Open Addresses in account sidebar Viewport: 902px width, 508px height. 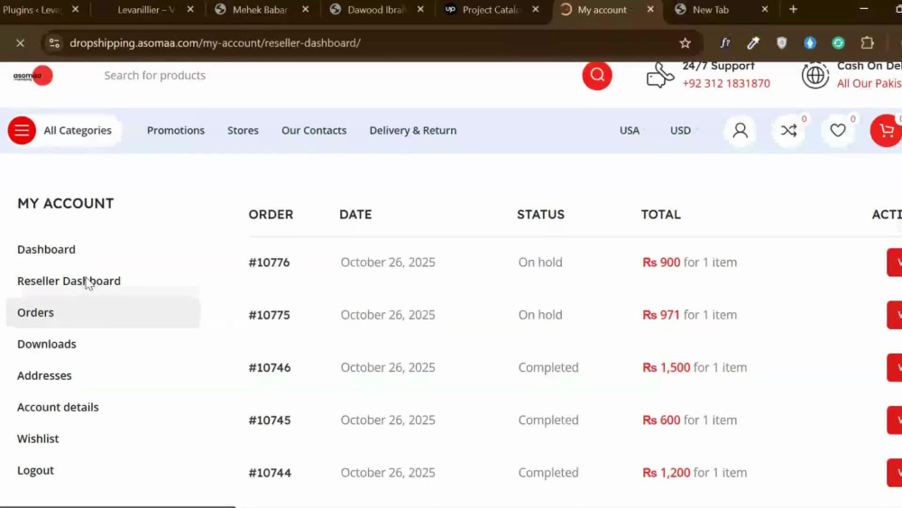(44, 375)
